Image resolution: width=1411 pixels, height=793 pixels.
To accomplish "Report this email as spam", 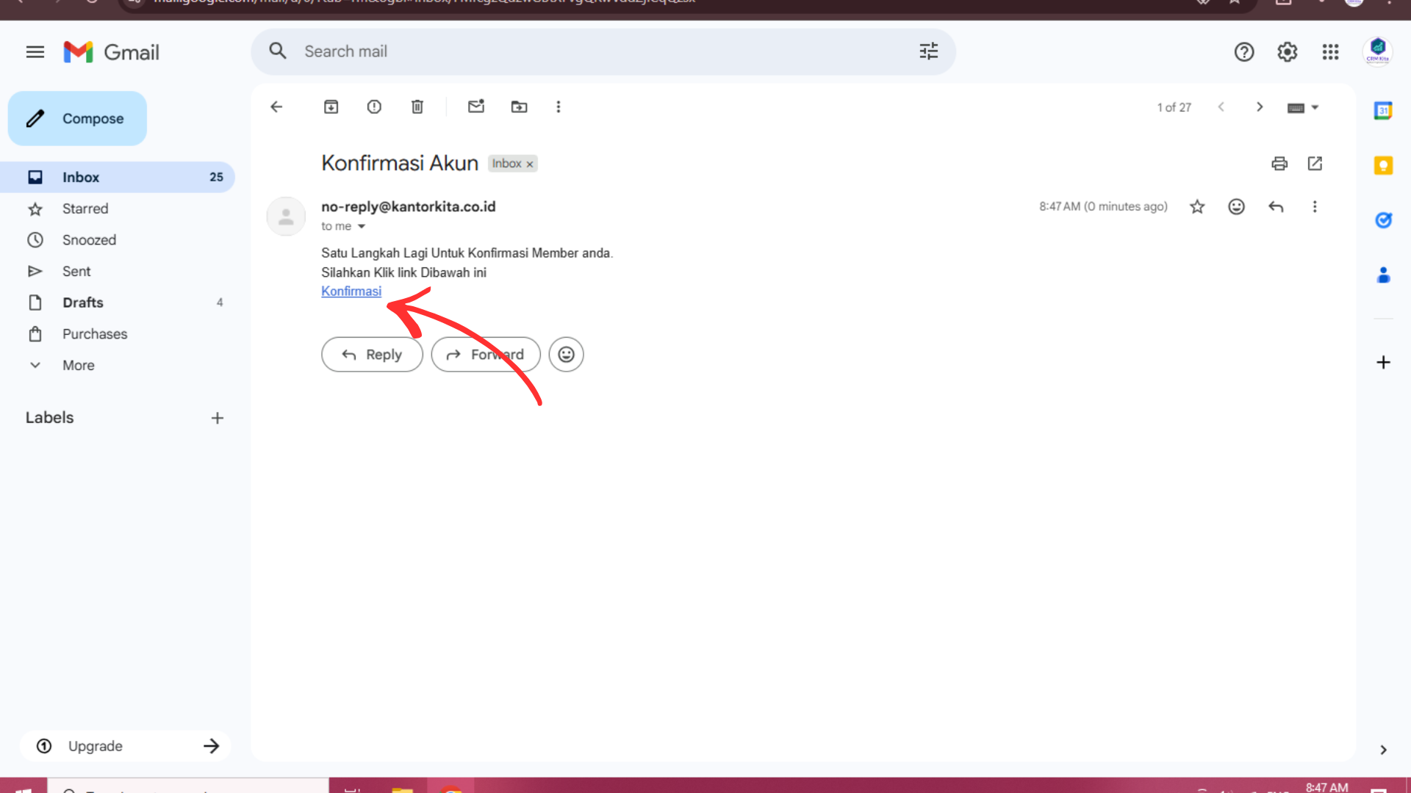I will 374,107.
